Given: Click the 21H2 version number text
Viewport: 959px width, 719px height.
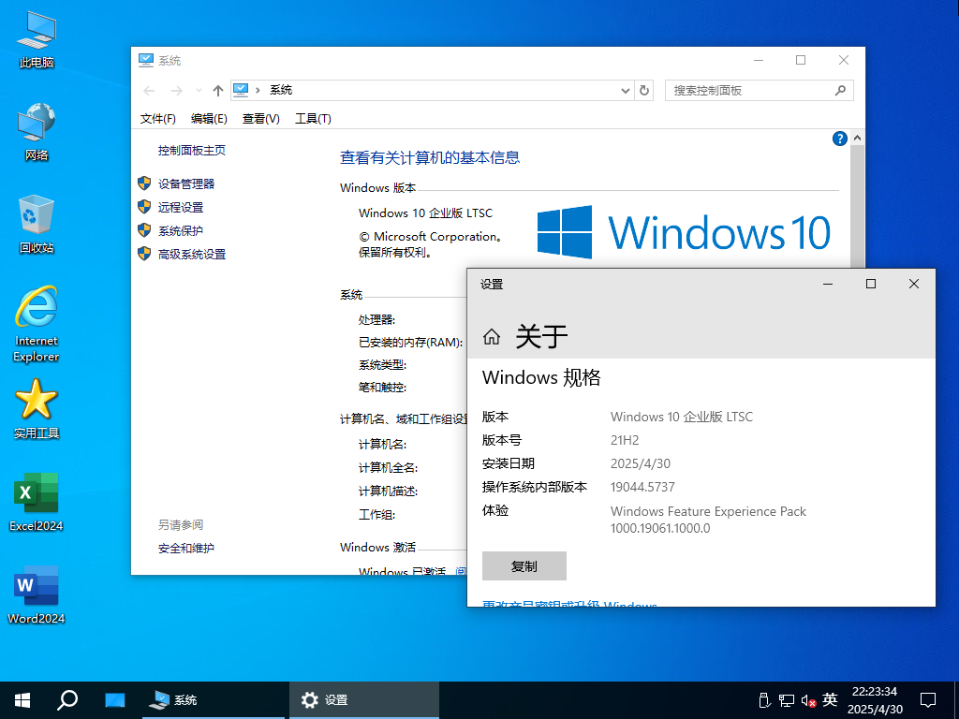Looking at the screenshot, I should pyautogui.click(x=625, y=440).
